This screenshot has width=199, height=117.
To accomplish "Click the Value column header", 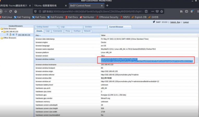I will (149, 35).
